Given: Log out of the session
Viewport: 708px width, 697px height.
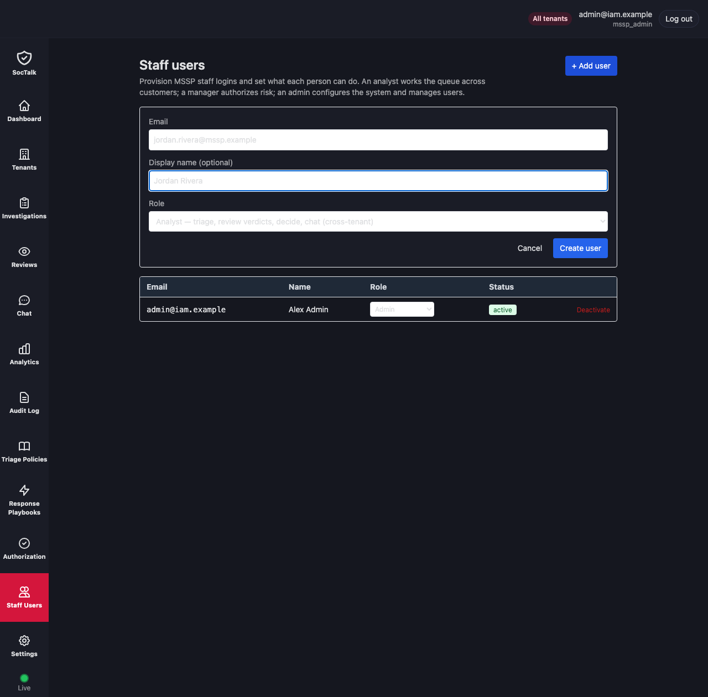Looking at the screenshot, I should point(679,19).
